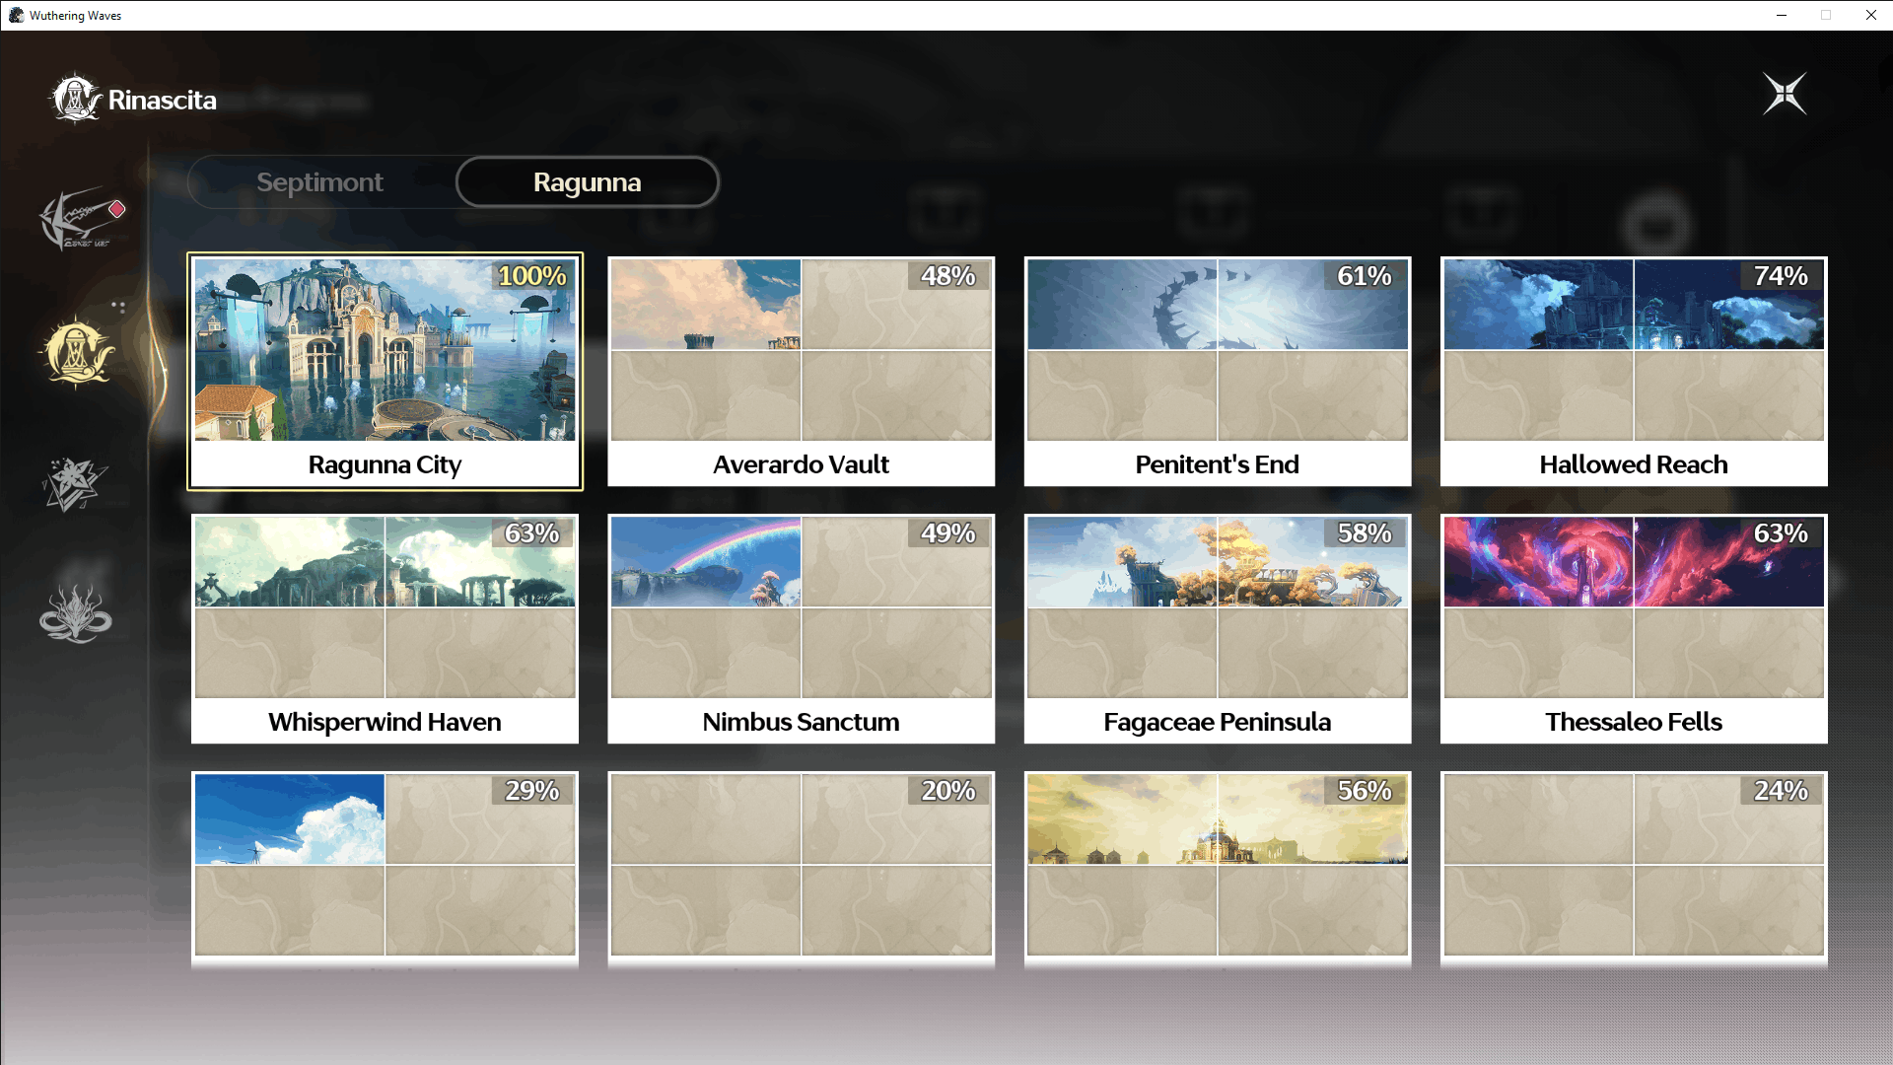
Task: Click the 58% progress badge on Fagaceae Peninsula
Action: click(1365, 533)
